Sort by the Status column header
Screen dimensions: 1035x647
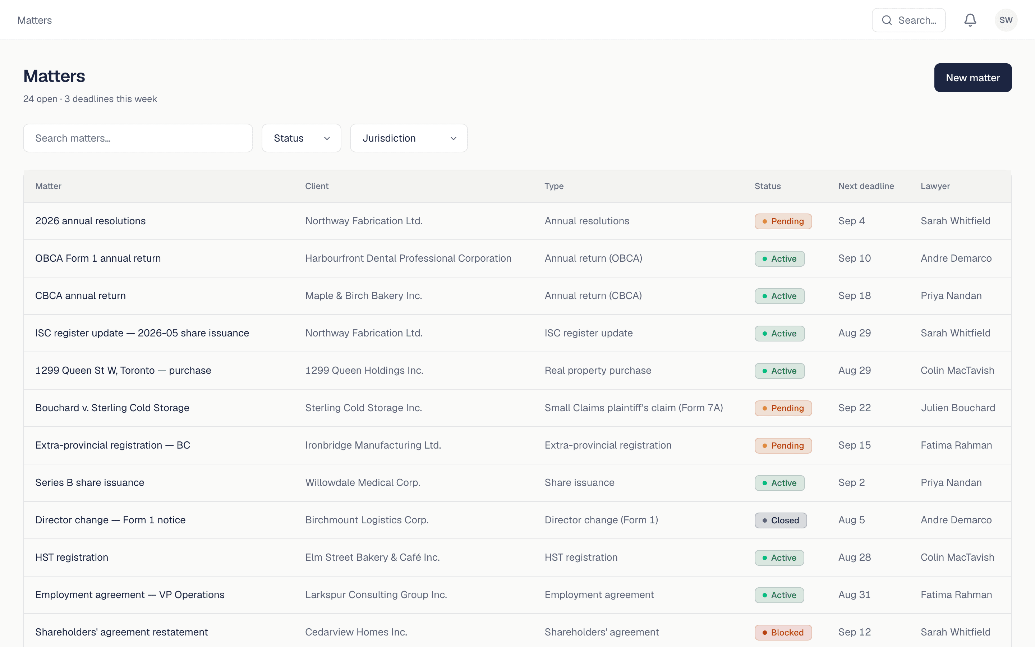click(x=768, y=186)
